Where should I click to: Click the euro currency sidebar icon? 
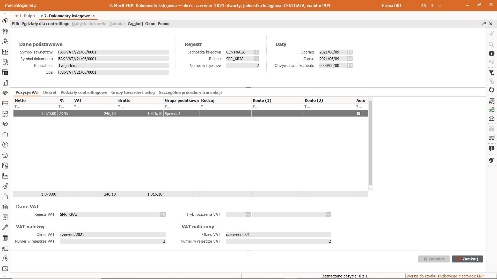tap(5, 145)
